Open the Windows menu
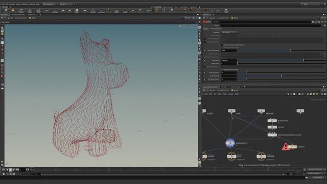The width and height of the screenshot is (327, 184). 25,4
